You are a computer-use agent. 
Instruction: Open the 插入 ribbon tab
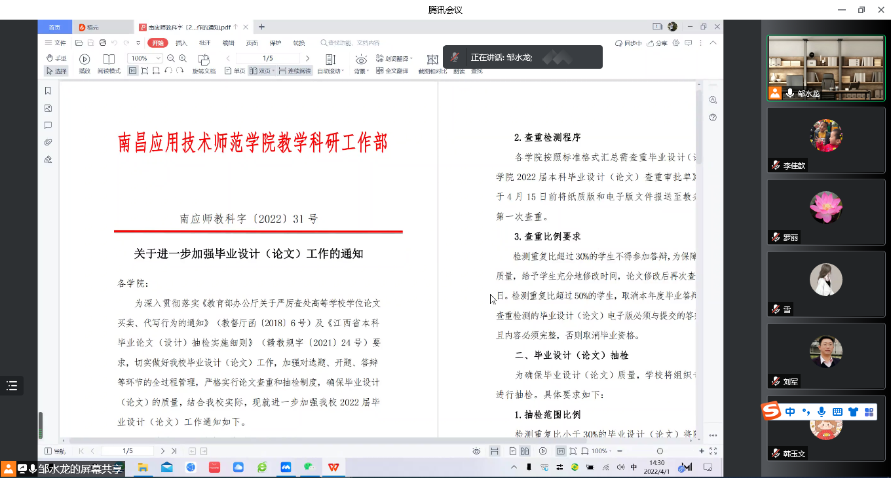coord(181,43)
